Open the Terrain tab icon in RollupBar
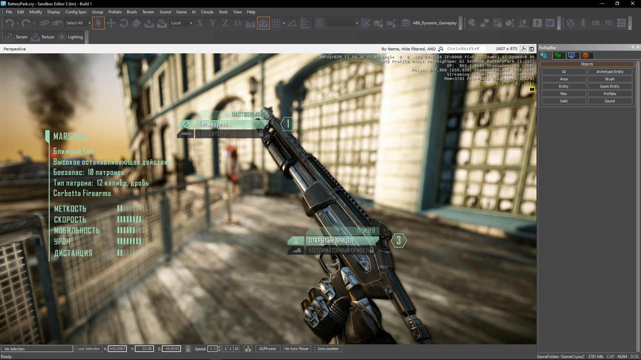Screen dimensions: 641x360 (558, 55)
